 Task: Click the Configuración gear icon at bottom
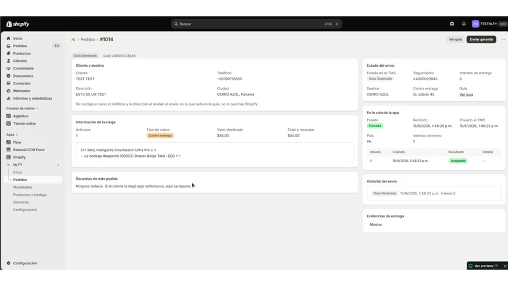pos(8,263)
